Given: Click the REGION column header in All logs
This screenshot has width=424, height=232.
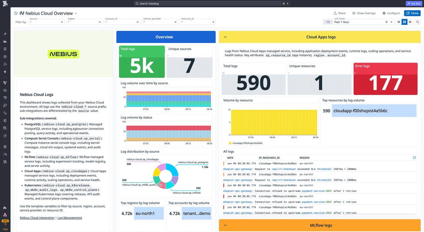Looking at the screenshot, I should point(304,158).
